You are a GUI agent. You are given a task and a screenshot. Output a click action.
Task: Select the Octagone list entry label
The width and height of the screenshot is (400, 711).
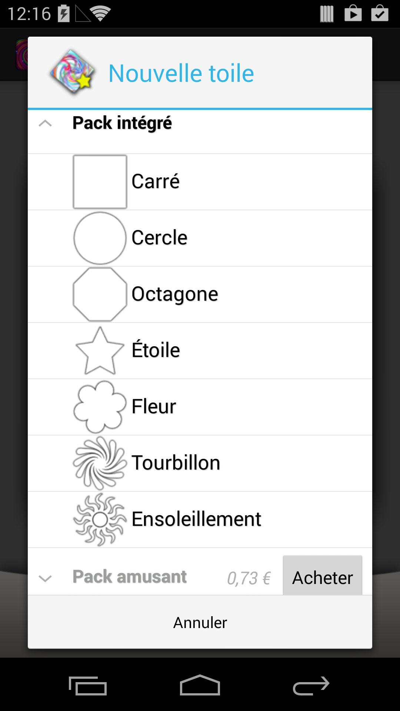coord(175,294)
